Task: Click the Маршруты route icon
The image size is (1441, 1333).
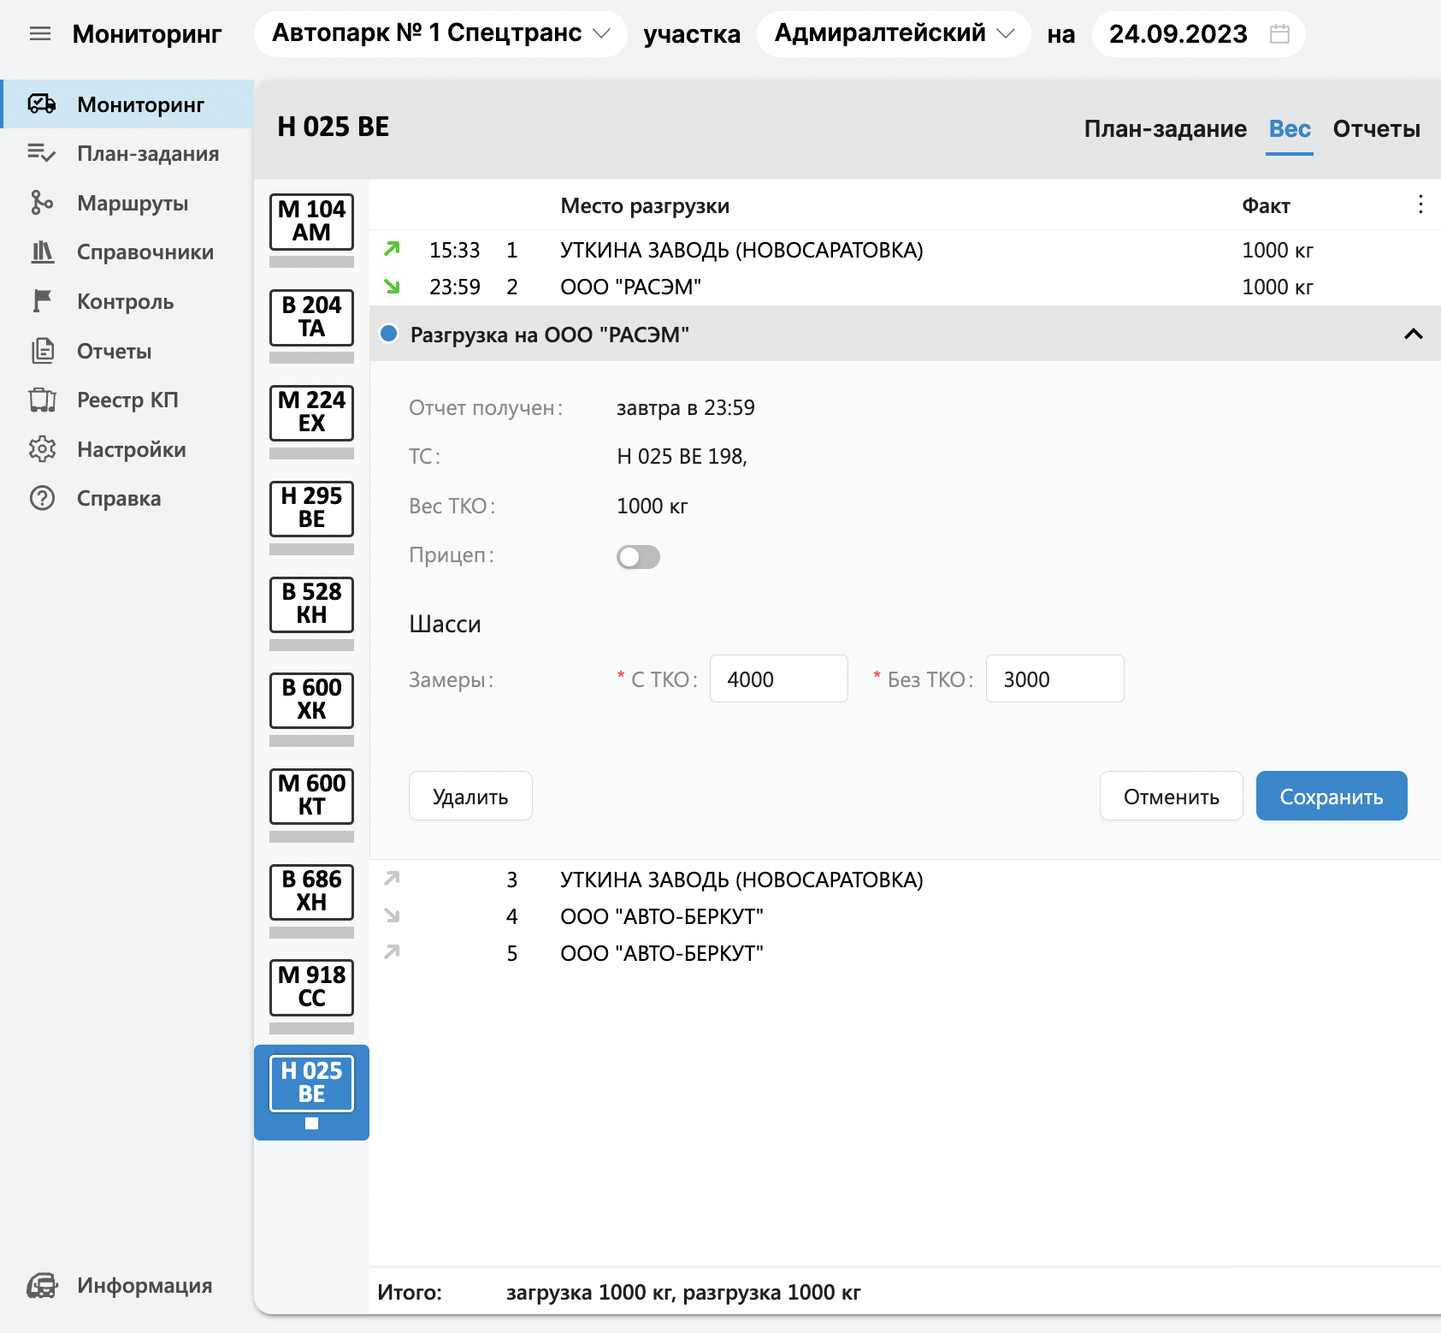Action: pyautogui.click(x=42, y=203)
